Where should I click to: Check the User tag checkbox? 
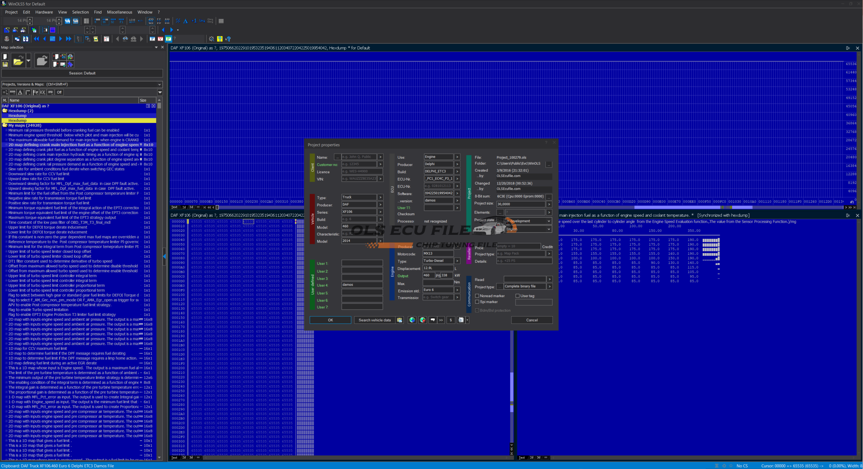pos(517,296)
